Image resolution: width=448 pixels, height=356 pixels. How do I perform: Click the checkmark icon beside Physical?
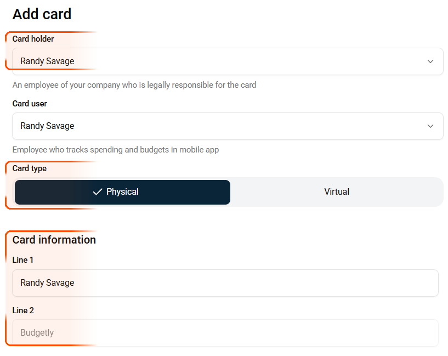(98, 192)
